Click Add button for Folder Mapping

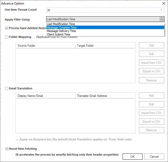point(151,45)
